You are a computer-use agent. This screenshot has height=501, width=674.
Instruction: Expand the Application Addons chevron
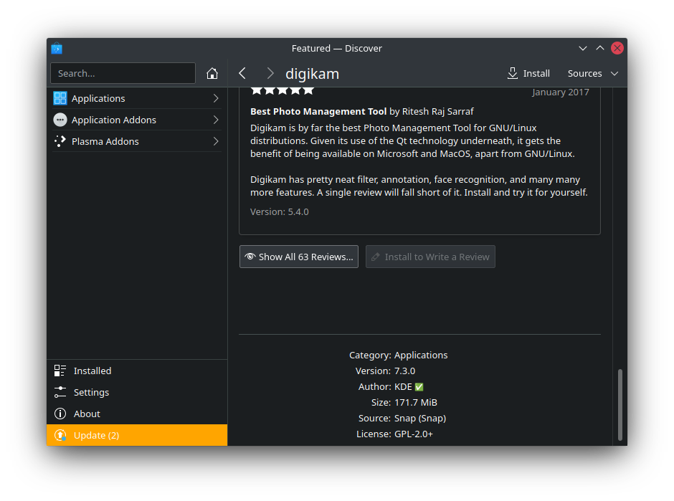click(x=216, y=120)
